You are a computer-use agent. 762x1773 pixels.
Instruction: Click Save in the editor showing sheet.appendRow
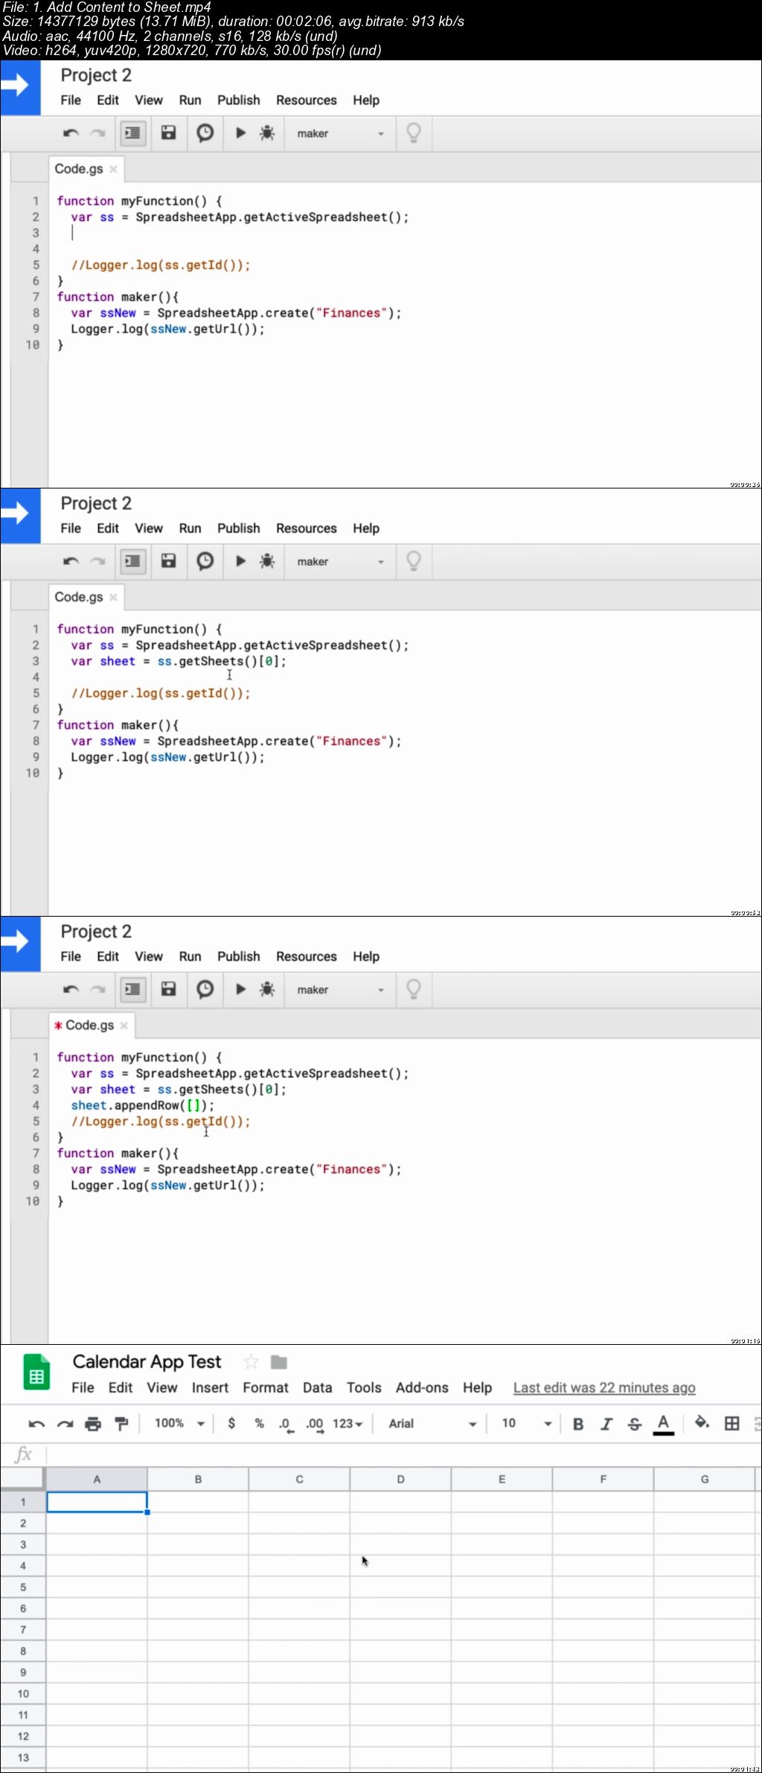coord(169,989)
